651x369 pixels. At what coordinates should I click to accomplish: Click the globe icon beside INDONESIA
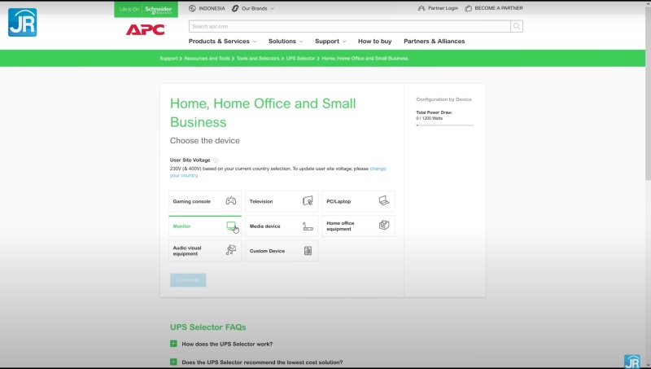[x=192, y=8]
